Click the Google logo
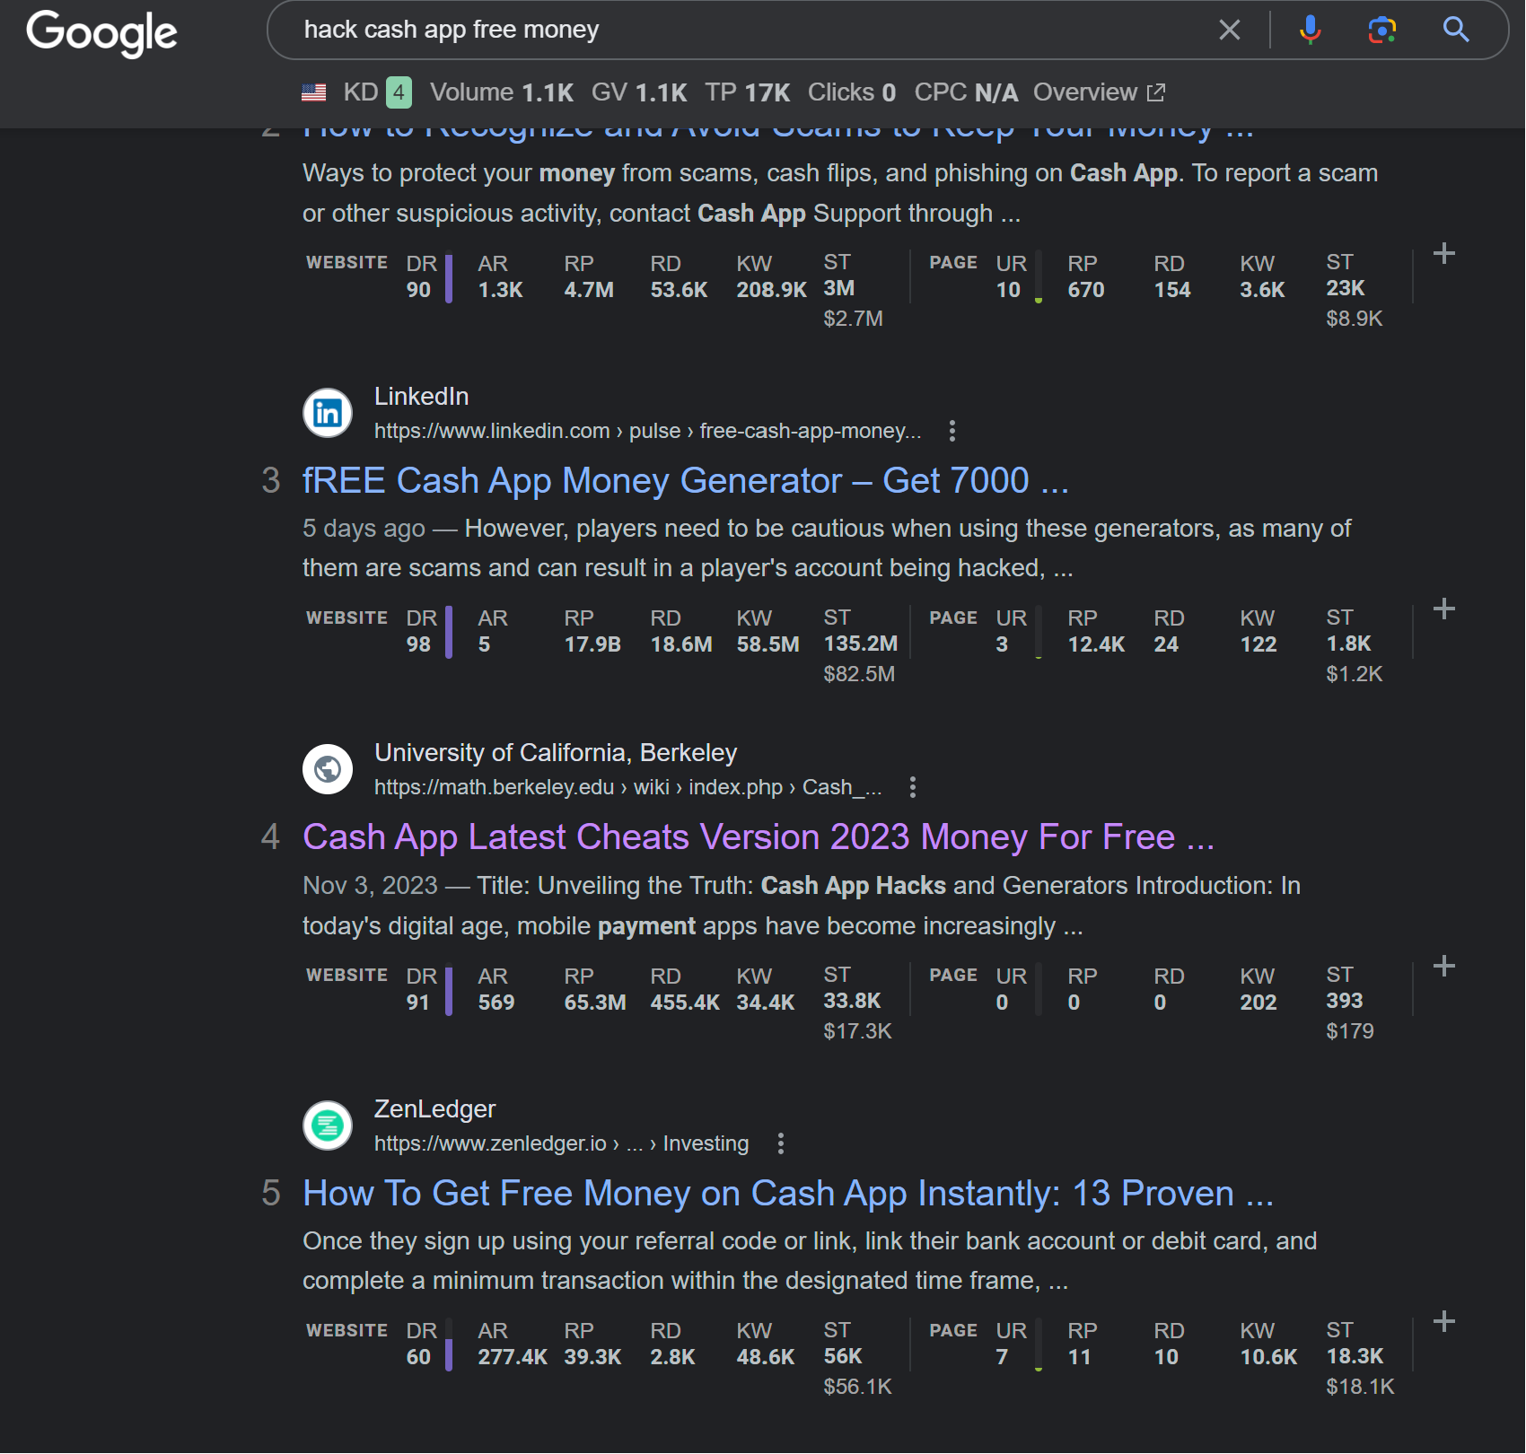 [x=101, y=33]
